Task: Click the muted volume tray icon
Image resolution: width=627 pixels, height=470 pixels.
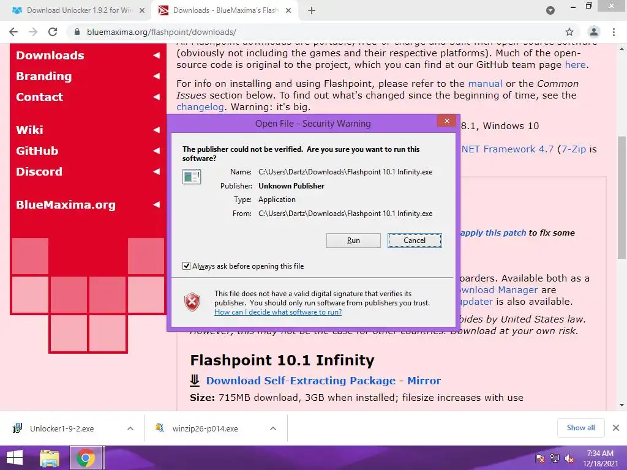Action: tap(569, 458)
